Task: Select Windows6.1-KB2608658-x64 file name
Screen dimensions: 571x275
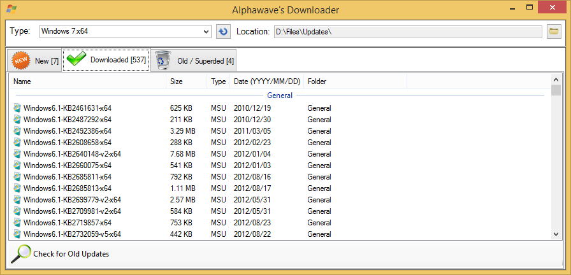Action: [68, 142]
